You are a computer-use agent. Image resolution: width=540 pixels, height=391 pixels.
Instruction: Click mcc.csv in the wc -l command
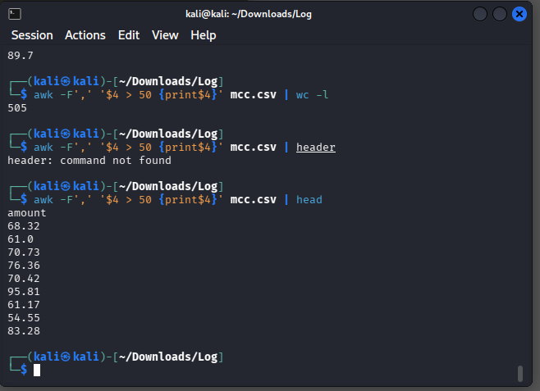253,94
